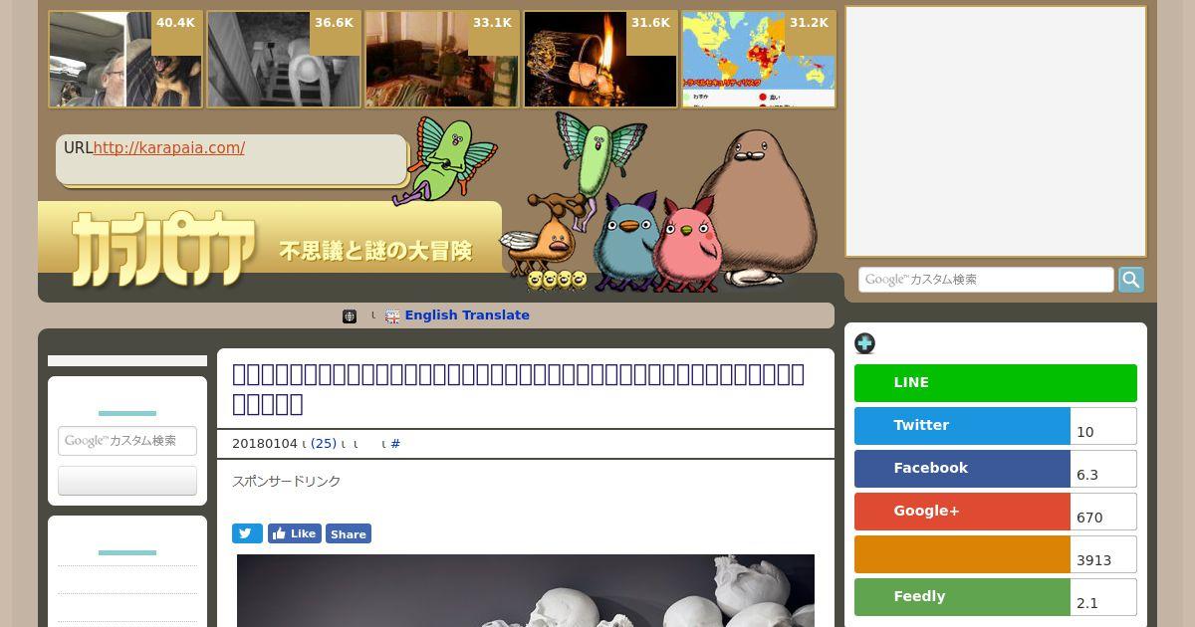The image size is (1195, 627).
Task: Open the thumbnail with 33.1K views
Action: pos(442,60)
